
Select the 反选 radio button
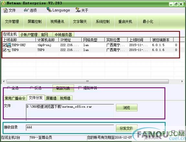point(31,88)
